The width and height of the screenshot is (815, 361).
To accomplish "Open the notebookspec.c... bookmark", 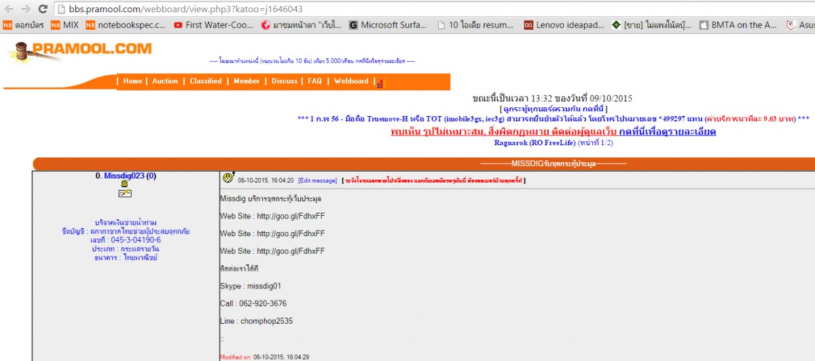I will (x=126, y=25).
